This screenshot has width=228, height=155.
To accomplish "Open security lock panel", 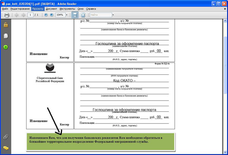I will coord(6,25).
